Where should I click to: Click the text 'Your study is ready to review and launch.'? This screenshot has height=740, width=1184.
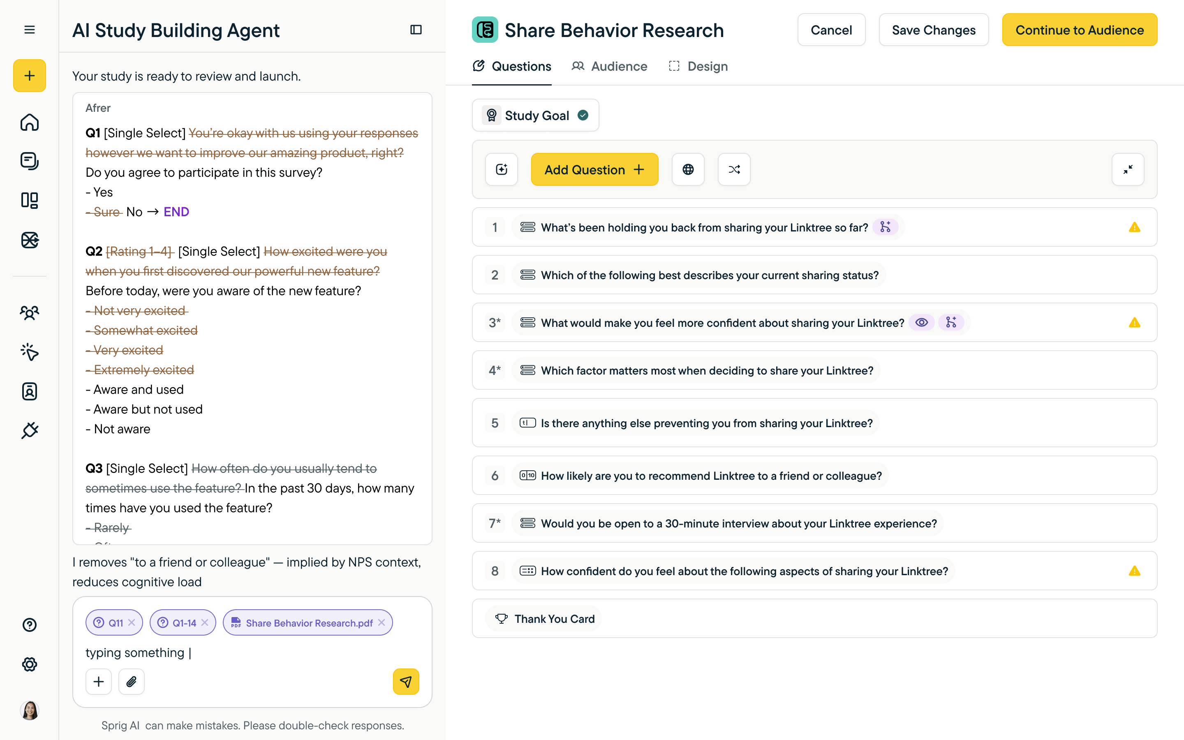(x=186, y=76)
